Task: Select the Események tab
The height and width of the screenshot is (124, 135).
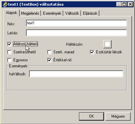Action: [x=52, y=13]
